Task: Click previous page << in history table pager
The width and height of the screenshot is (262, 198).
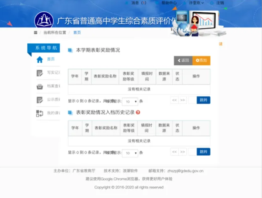Action: [174, 152]
